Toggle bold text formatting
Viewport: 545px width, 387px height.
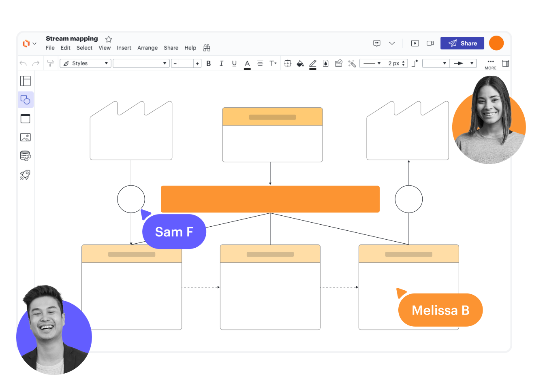click(208, 64)
